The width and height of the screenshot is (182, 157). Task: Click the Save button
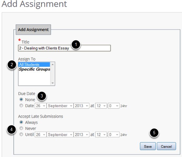point(148,146)
